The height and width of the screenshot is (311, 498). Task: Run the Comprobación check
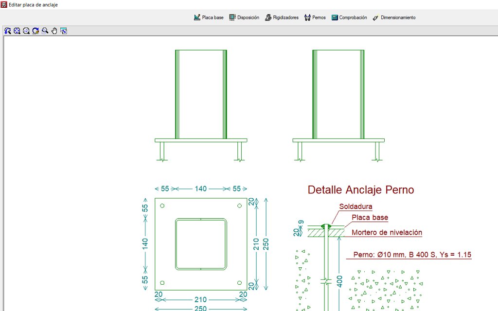(x=349, y=17)
